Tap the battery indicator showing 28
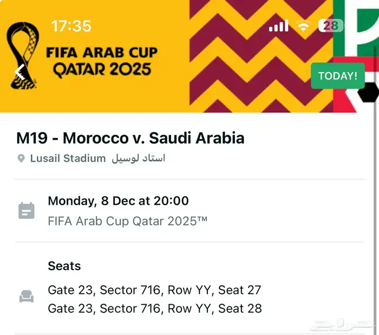Viewport: 379px width, 335px height. coord(330,25)
